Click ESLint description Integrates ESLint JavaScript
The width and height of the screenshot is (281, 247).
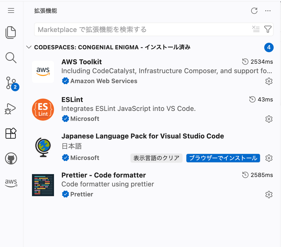pyautogui.click(x=128, y=109)
